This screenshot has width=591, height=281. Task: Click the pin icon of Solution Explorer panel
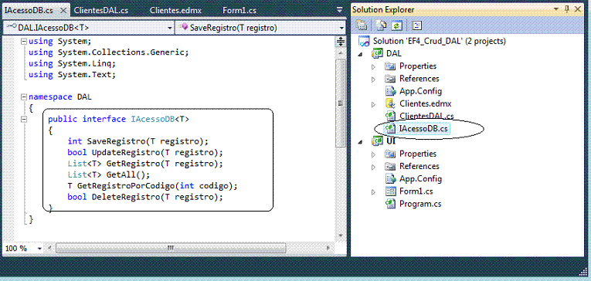[567, 9]
